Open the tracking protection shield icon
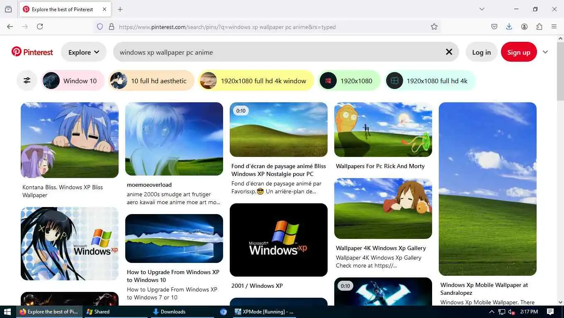The height and width of the screenshot is (318, 564). 100,27
